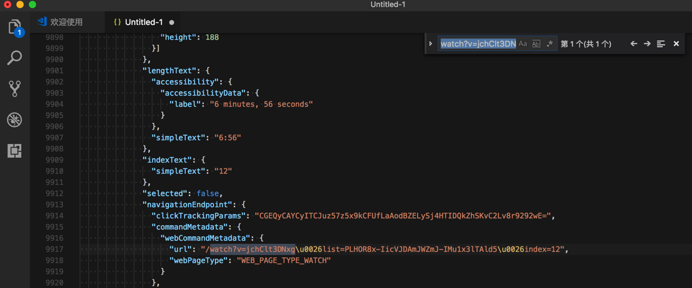The width and height of the screenshot is (692, 288).
Task: Click the JSON braces icon on Untitled-1 tab
Action: tap(118, 22)
